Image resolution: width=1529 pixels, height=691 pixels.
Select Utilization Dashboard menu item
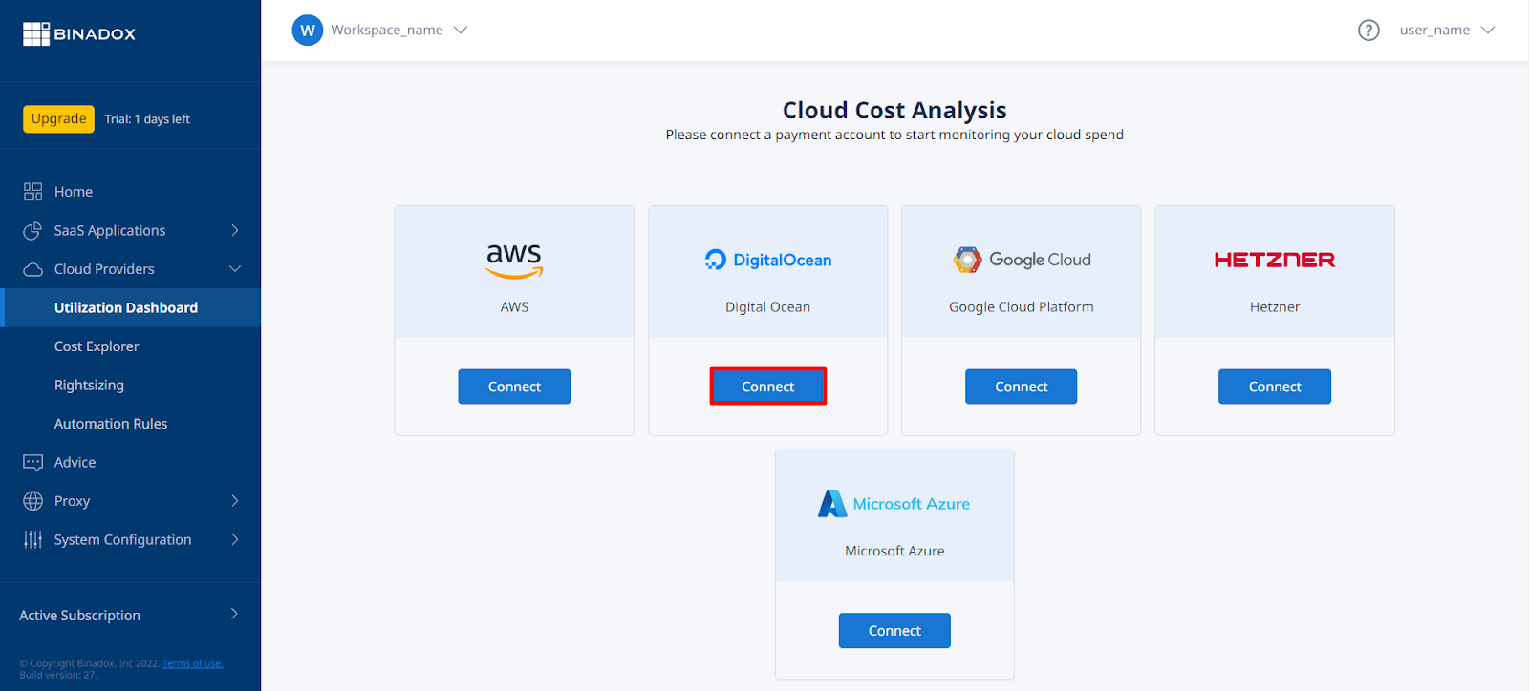(x=130, y=307)
